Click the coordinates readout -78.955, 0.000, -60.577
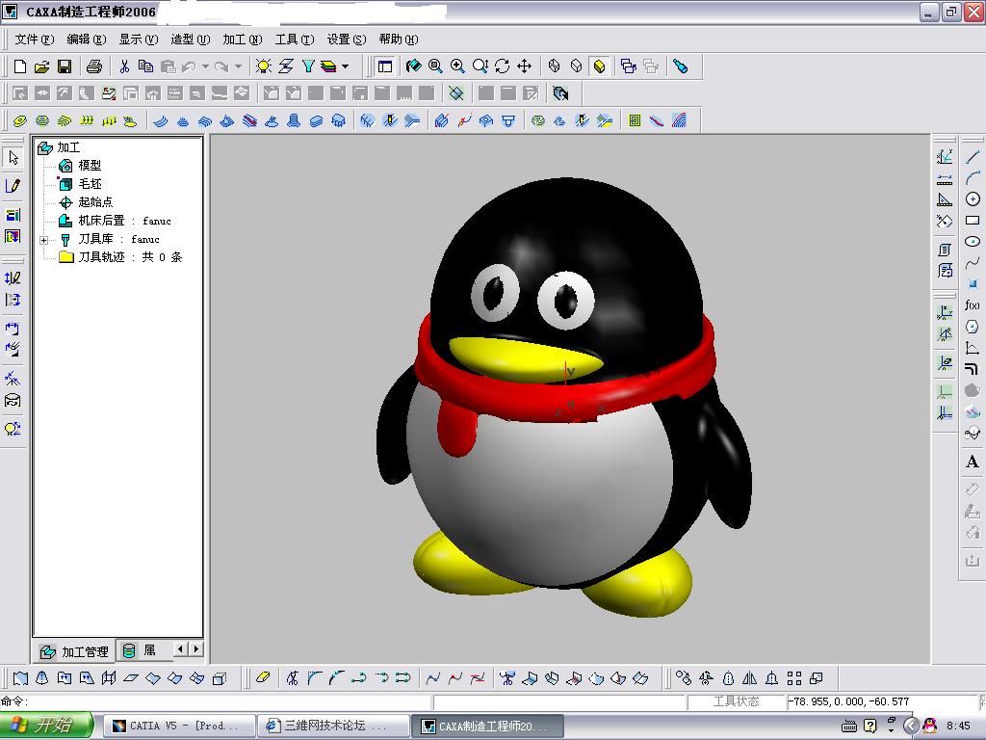The height and width of the screenshot is (740, 986). [x=850, y=701]
